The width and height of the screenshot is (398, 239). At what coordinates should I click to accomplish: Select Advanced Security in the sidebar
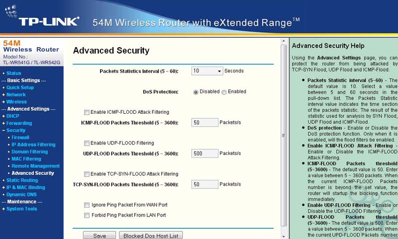(x=33, y=173)
